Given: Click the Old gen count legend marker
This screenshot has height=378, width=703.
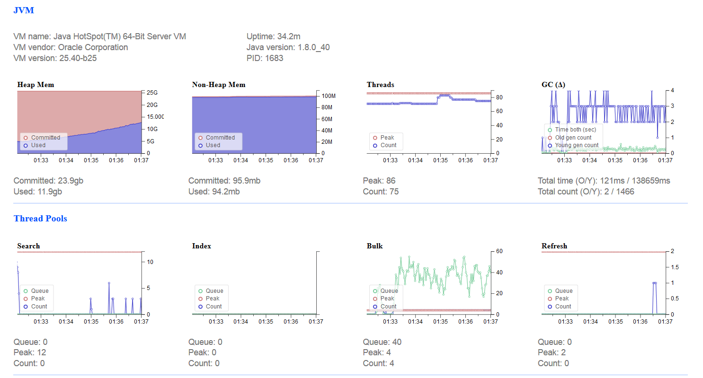Looking at the screenshot, I should (550, 138).
